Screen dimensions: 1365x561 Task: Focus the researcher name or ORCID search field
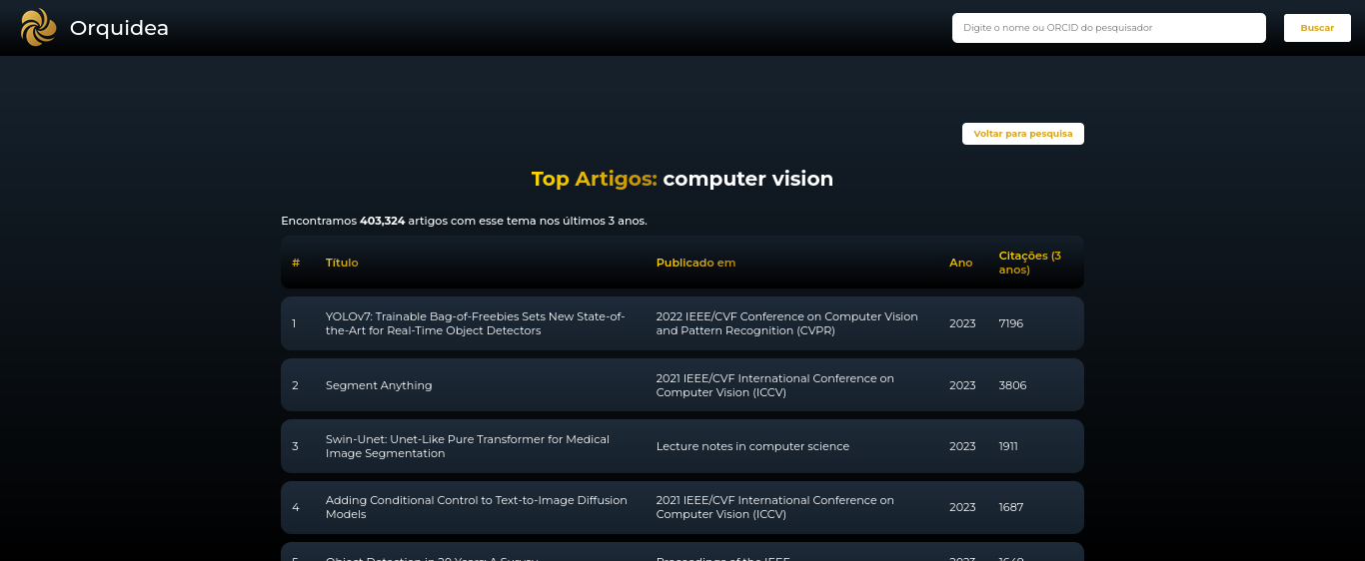1108,28
